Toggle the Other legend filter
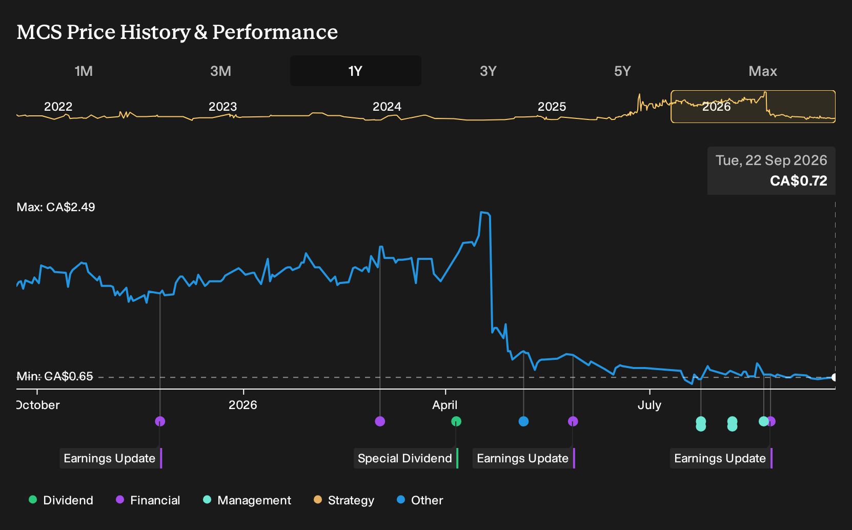 coord(420,500)
